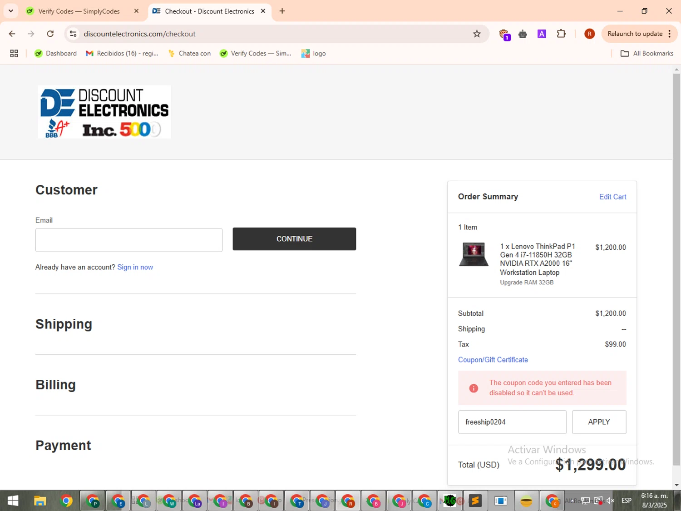Image resolution: width=681 pixels, height=511 pixels.
Task: Open the taskbar clock and date
Action: pos(654,501)
